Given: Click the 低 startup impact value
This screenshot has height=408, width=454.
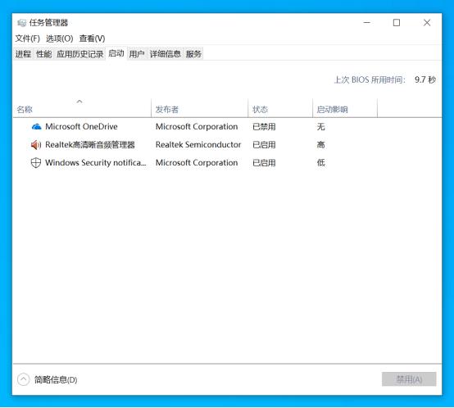Looking at the screenshot, I should 320,162.
